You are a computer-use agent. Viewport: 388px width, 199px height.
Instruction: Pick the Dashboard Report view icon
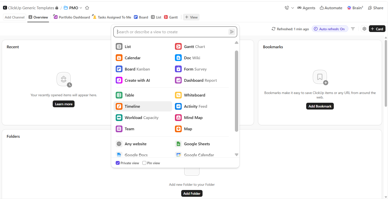point(178,80)
